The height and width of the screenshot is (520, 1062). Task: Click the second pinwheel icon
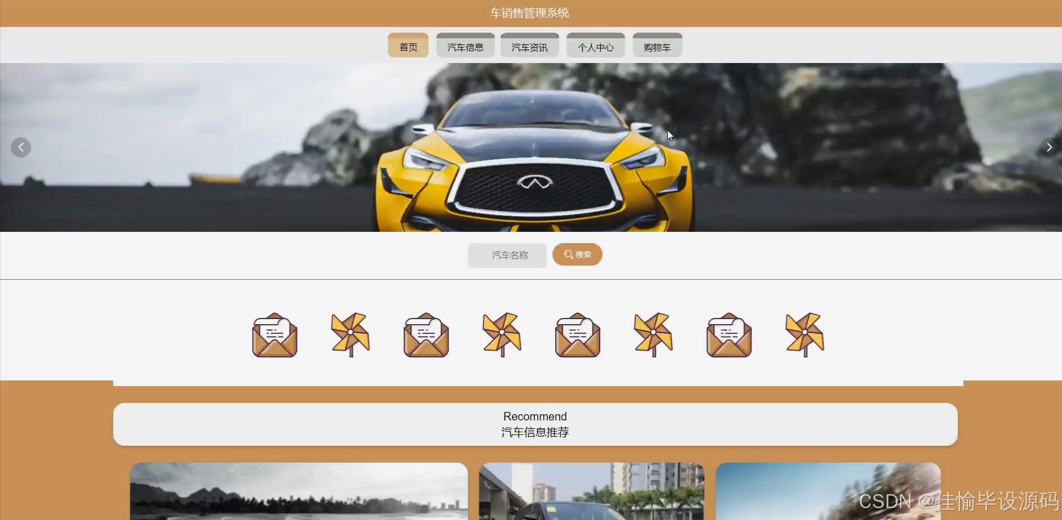tap(502, 335)
